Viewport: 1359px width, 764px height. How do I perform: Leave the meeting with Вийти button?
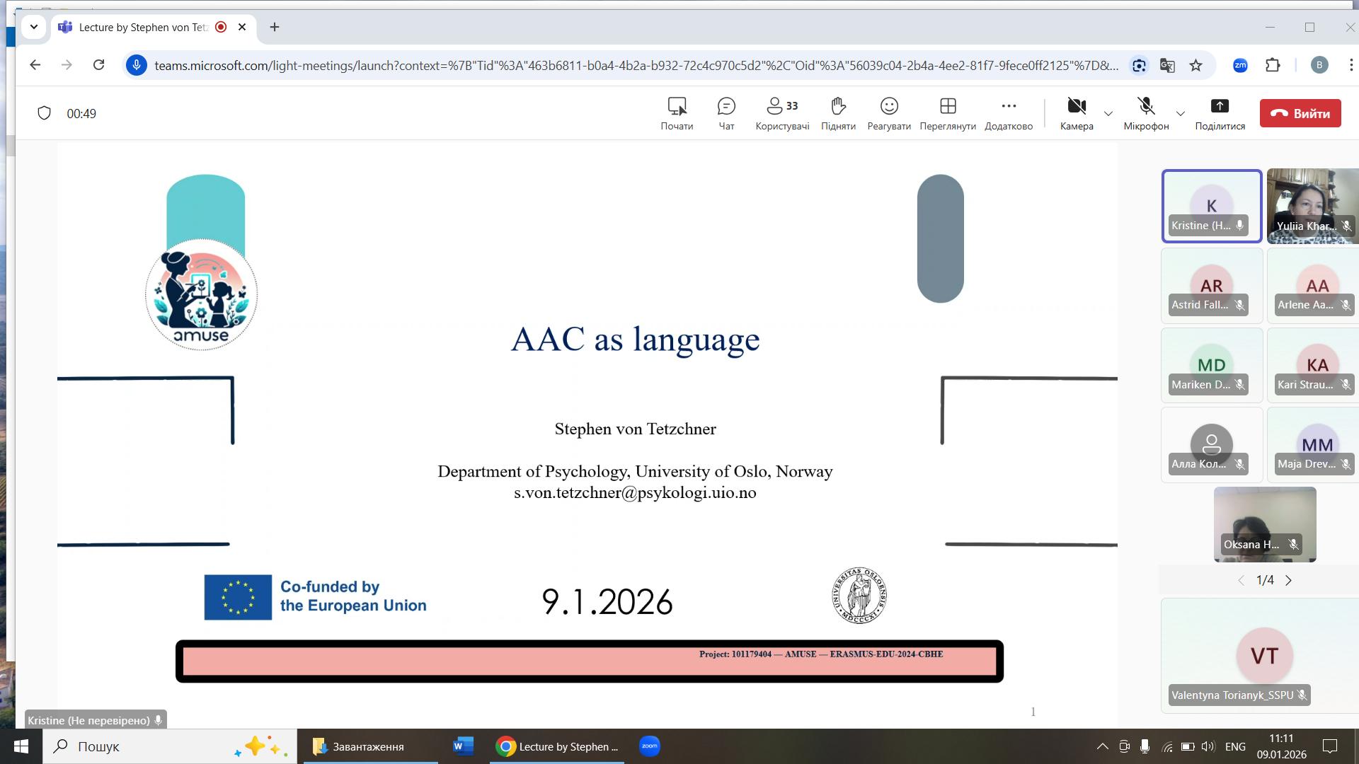1300,113
